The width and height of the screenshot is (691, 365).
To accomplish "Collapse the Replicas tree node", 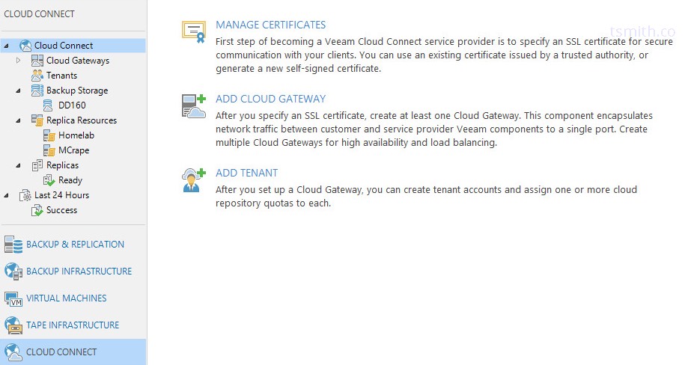I will tap(19, 165).
